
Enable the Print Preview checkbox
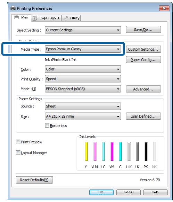pos(18,142)
